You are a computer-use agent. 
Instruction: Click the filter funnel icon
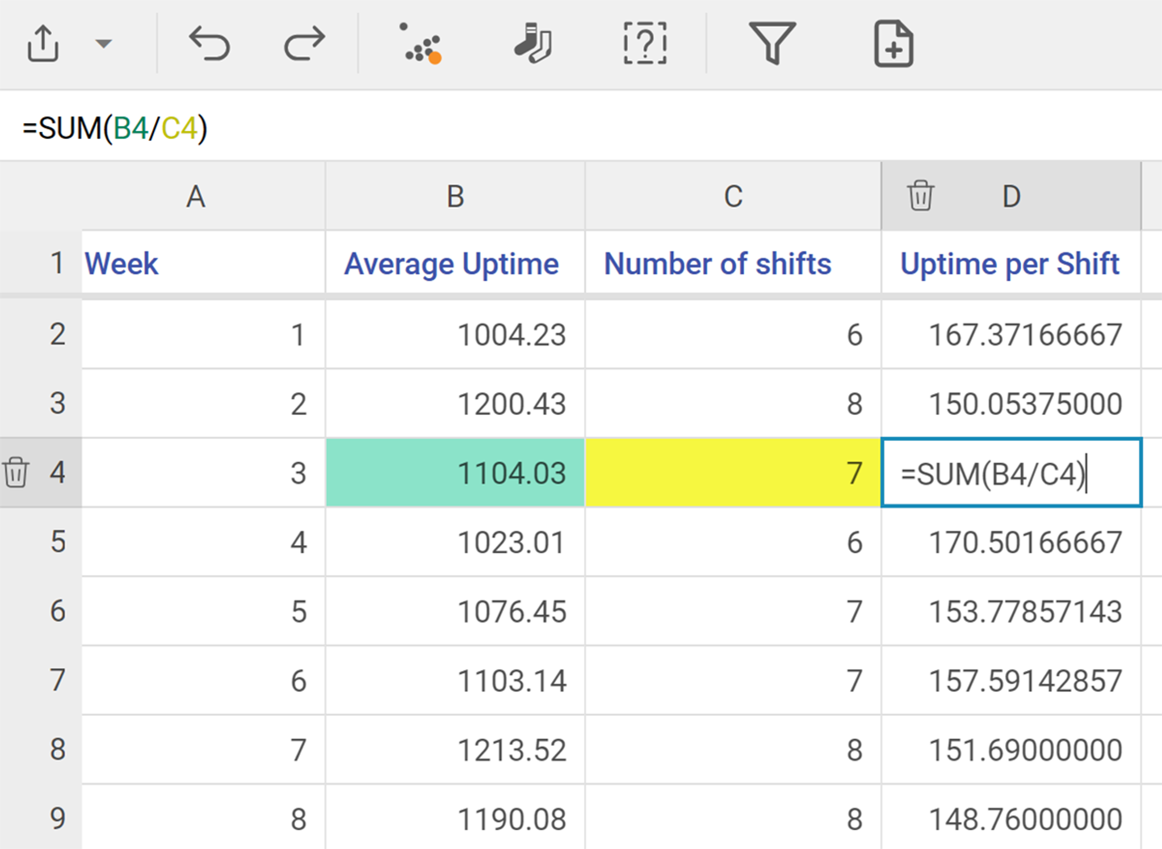click(x=772, y=44)
